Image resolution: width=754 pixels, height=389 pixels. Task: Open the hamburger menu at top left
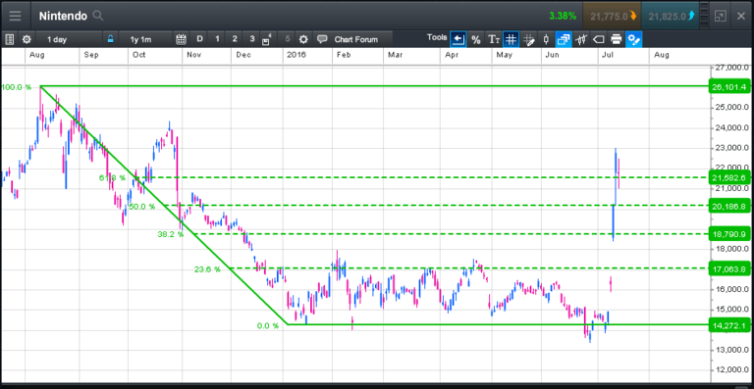click(15, 16)
